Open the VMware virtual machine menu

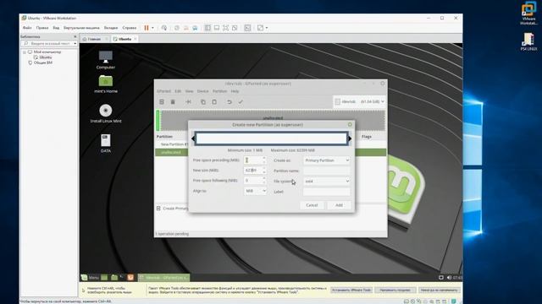pyautogui.click(x=81, y=28)
